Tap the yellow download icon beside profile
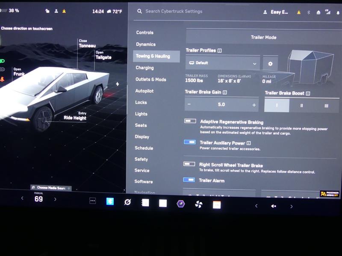The height and width of the screenshot is (256, 342). 64,11
